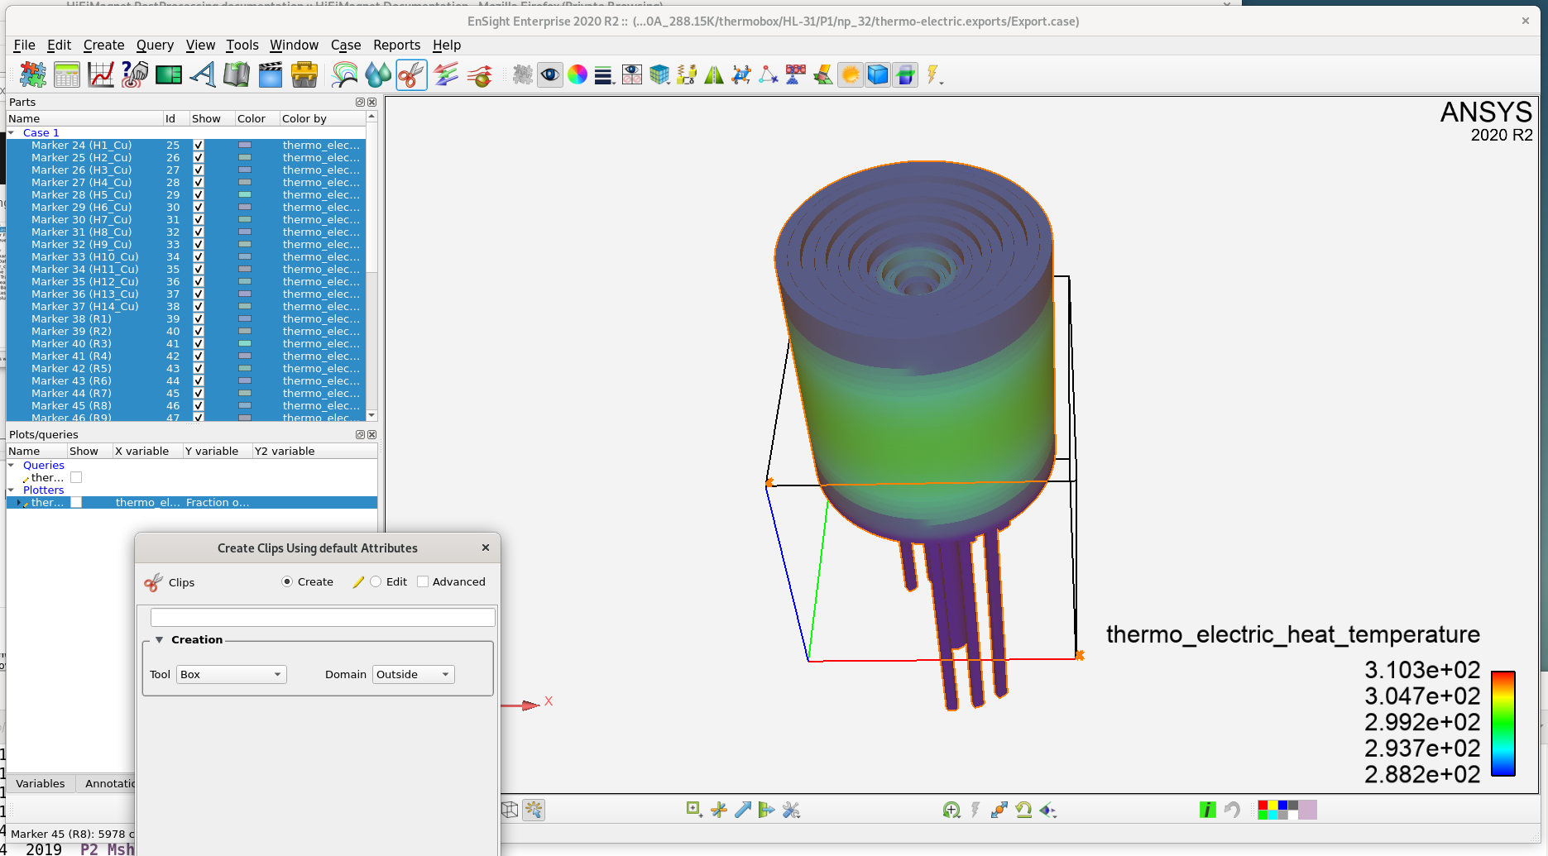1548x856 pixels.
Task: Click the blue diagonal arrow tool icon
Action: (x=743, y=810)
